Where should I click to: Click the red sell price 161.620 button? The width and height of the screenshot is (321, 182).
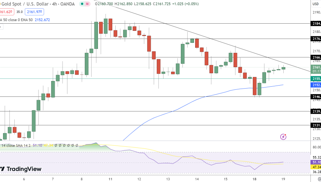point(7,12)
